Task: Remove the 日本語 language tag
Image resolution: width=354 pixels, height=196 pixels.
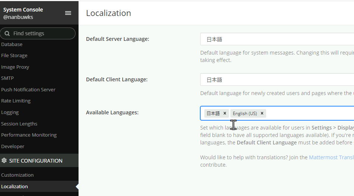Action: click(224, 113)
